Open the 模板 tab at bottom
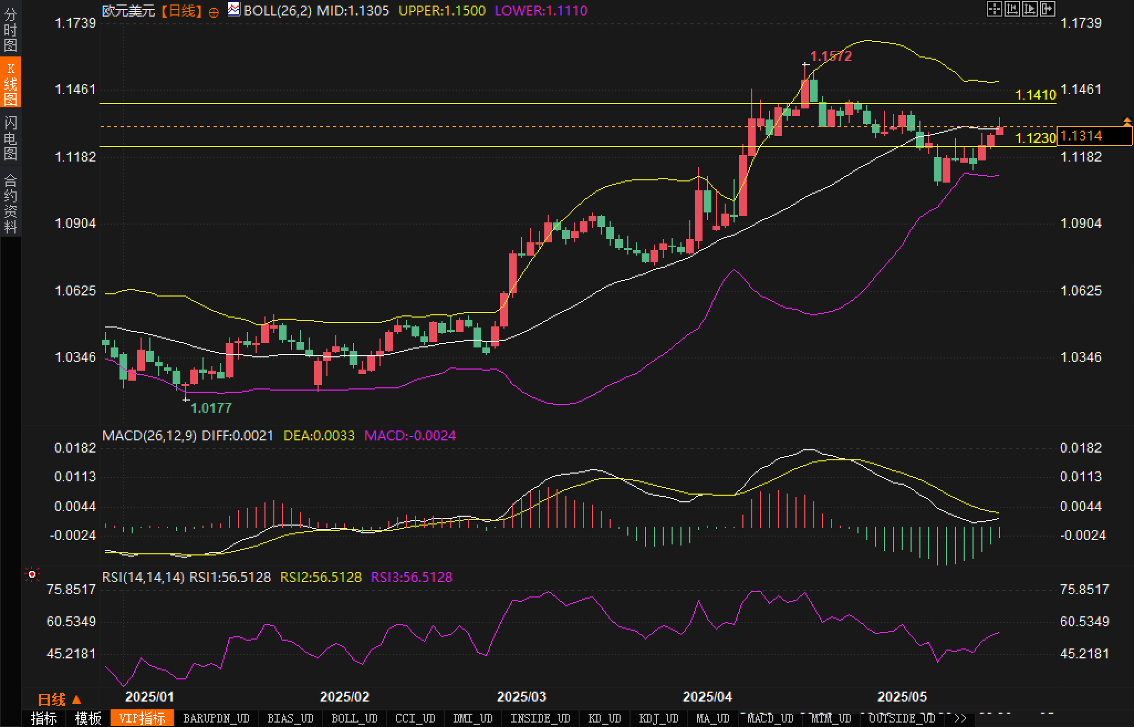The height and width of the screenshot is (727, 1134). click(88, 719)
